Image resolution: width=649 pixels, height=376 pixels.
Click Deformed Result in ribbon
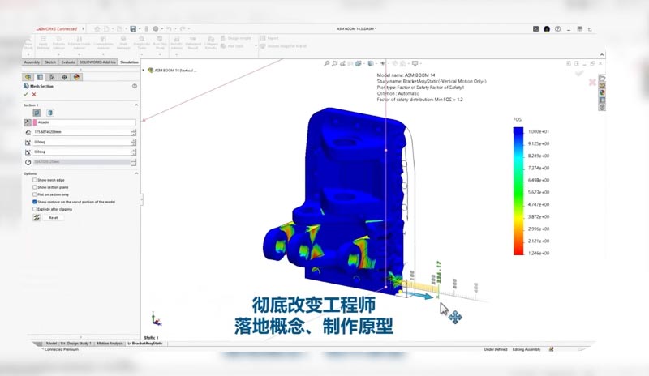[193, 43]
